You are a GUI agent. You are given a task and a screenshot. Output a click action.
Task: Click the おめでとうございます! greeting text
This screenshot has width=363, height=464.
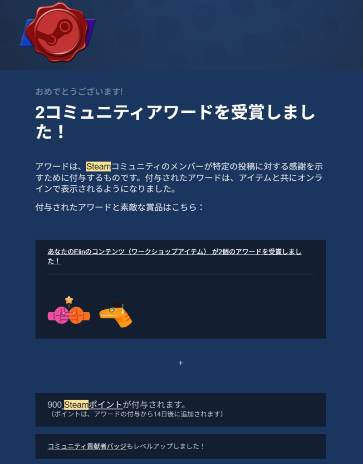pyautogui.click(x=79, y=92)
